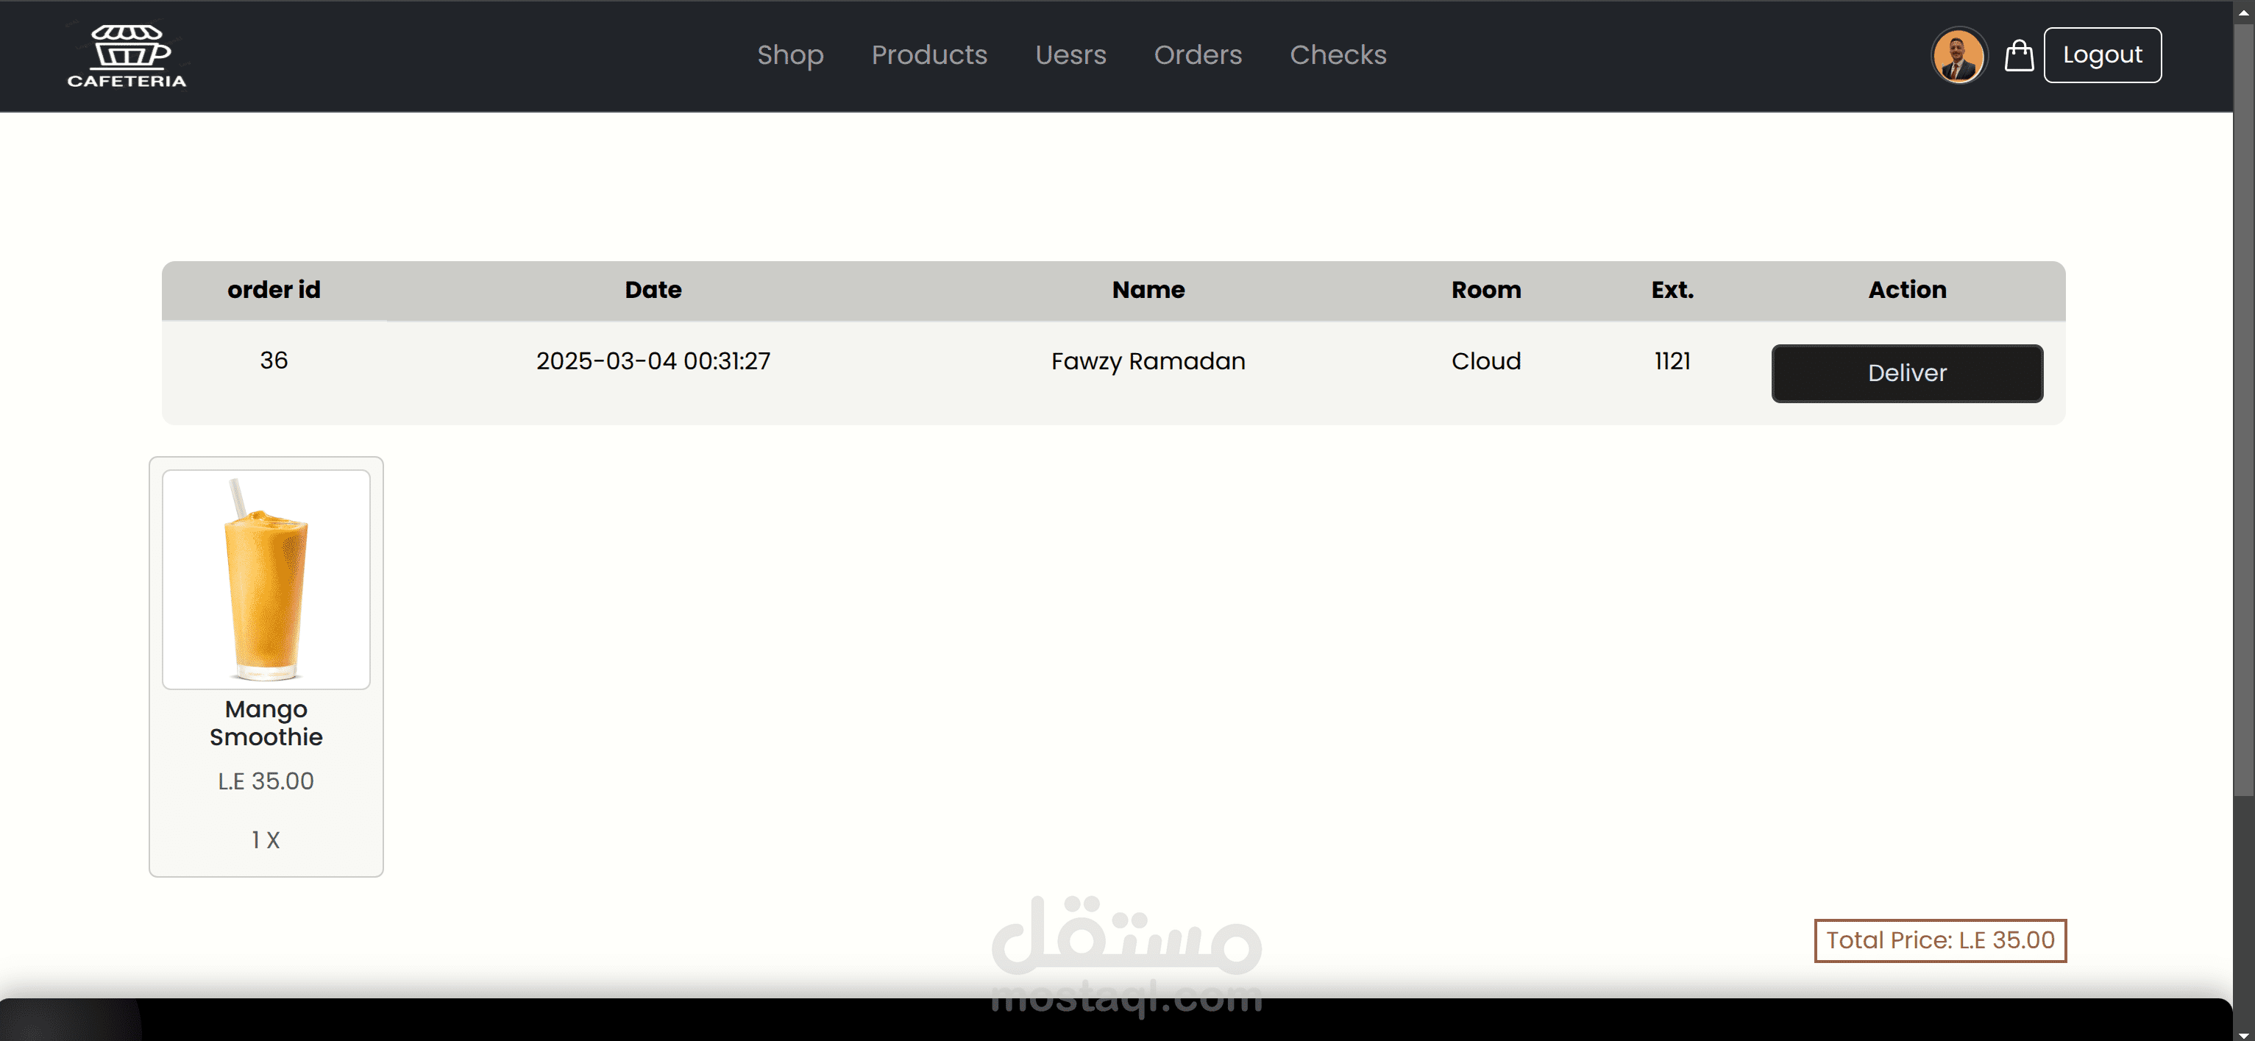Open the Uesrs navigation link

[x=1070, y=55]
